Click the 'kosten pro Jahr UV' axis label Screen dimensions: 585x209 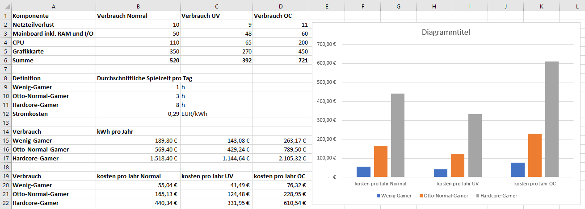[x=458, y=183]
